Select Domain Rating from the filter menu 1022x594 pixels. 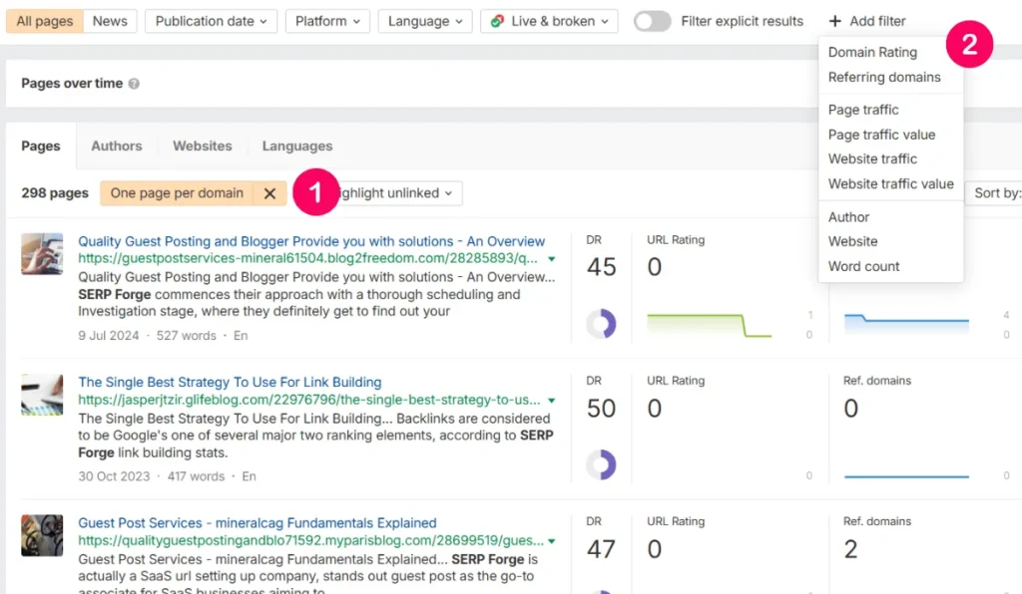pyautogui.click(x=872, y=52)
